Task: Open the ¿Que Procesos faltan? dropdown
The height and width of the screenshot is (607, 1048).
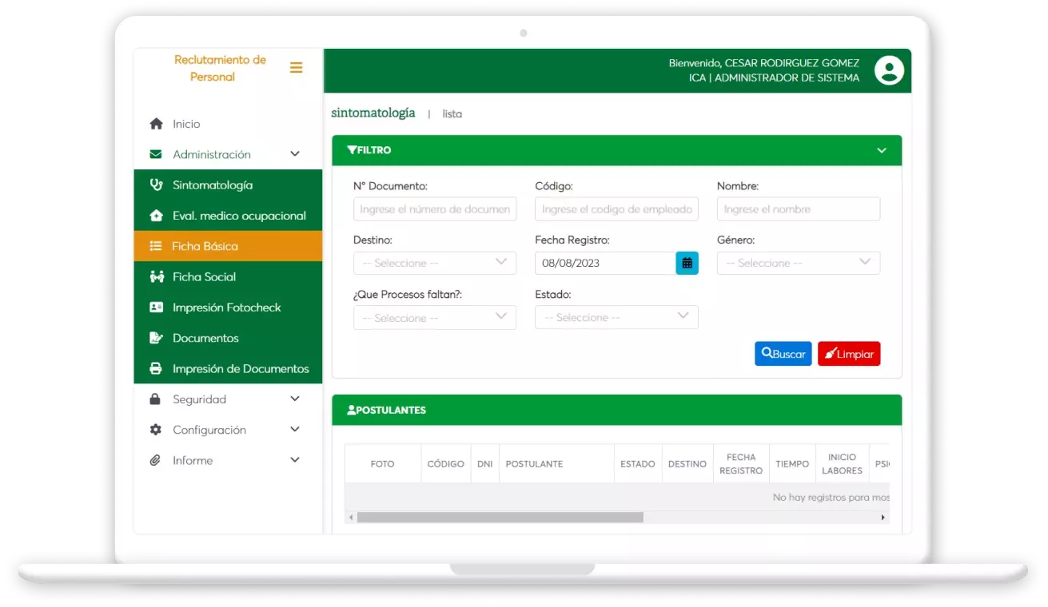Action: coord(435,317)
